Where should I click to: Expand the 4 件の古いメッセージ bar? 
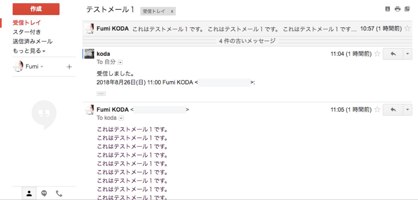tap(247, 41)
